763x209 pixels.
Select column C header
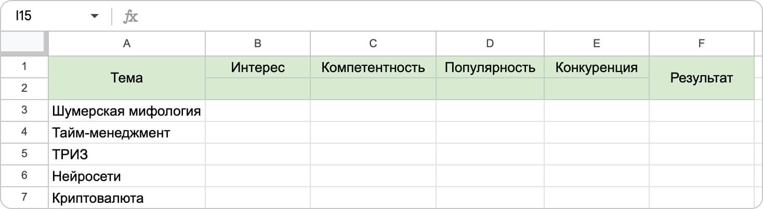point(373,44)
